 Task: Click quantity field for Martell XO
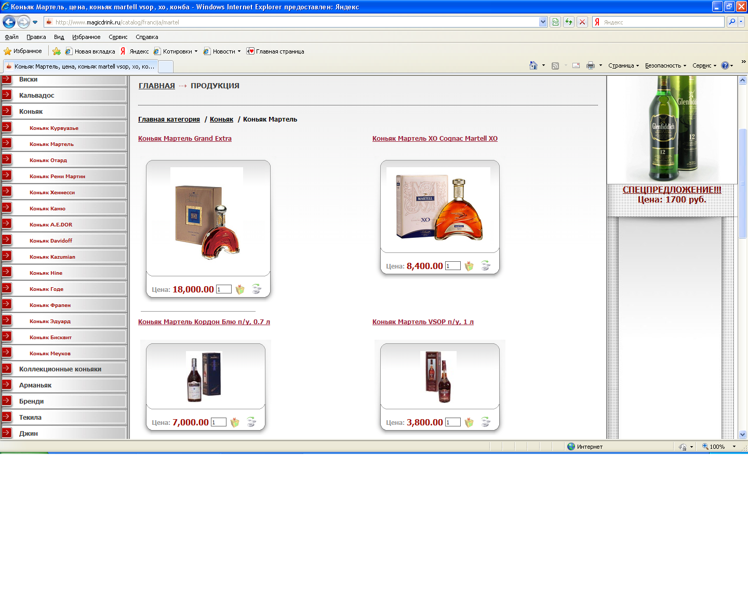pyautogui.click(x=452, y=266)
